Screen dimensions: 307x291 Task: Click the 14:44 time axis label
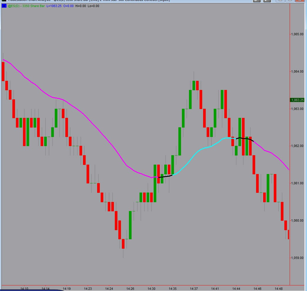236,289
